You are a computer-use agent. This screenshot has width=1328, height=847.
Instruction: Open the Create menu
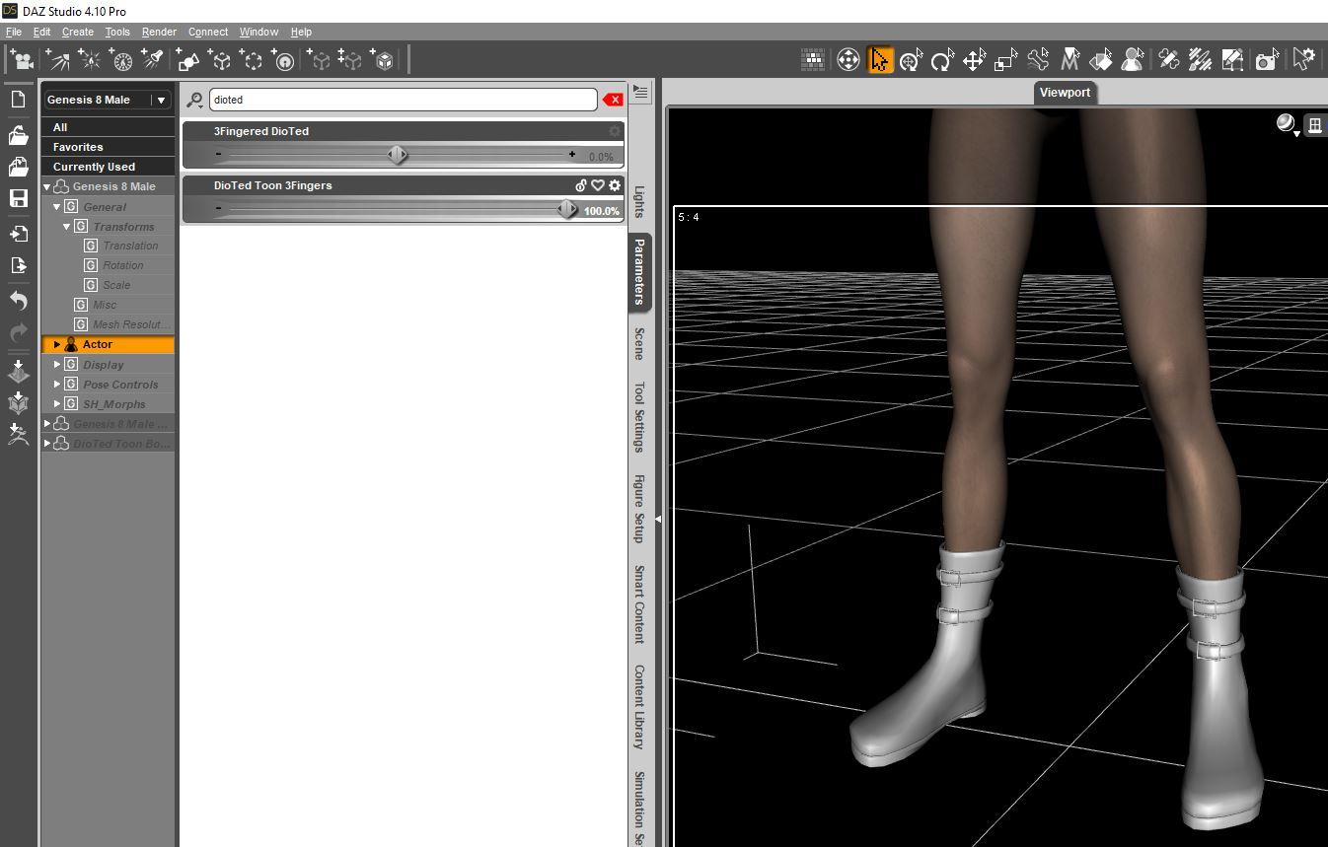(x=78, y=32)
